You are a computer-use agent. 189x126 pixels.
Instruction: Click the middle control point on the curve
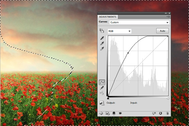pyautogui.click(x=128, y=53)
